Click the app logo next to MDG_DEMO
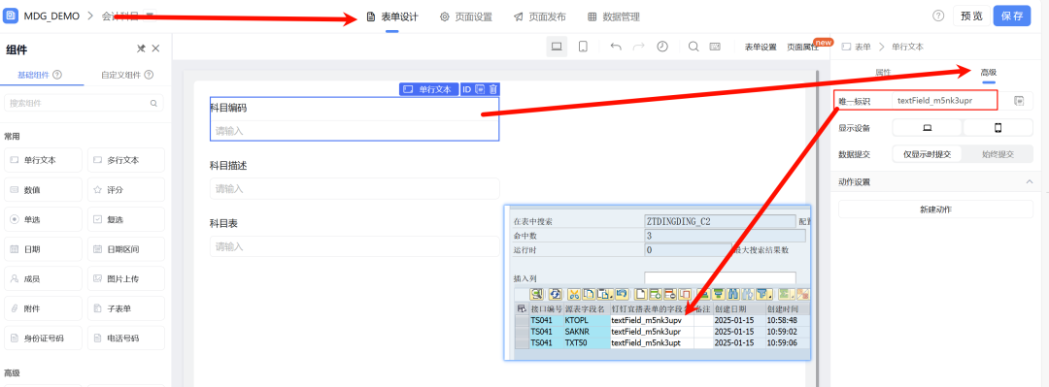Screen dimensions: 1049x387 (x=12, y=16)
